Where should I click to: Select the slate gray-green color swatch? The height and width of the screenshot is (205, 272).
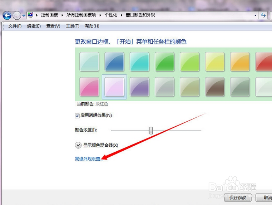(x=240, y=87)
